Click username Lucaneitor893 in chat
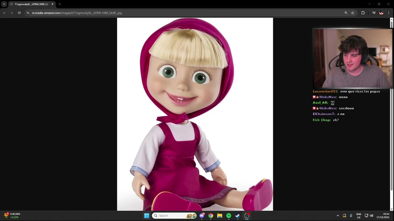The height and width of the screenshot is (221, 394). click(x=325, y=91)
